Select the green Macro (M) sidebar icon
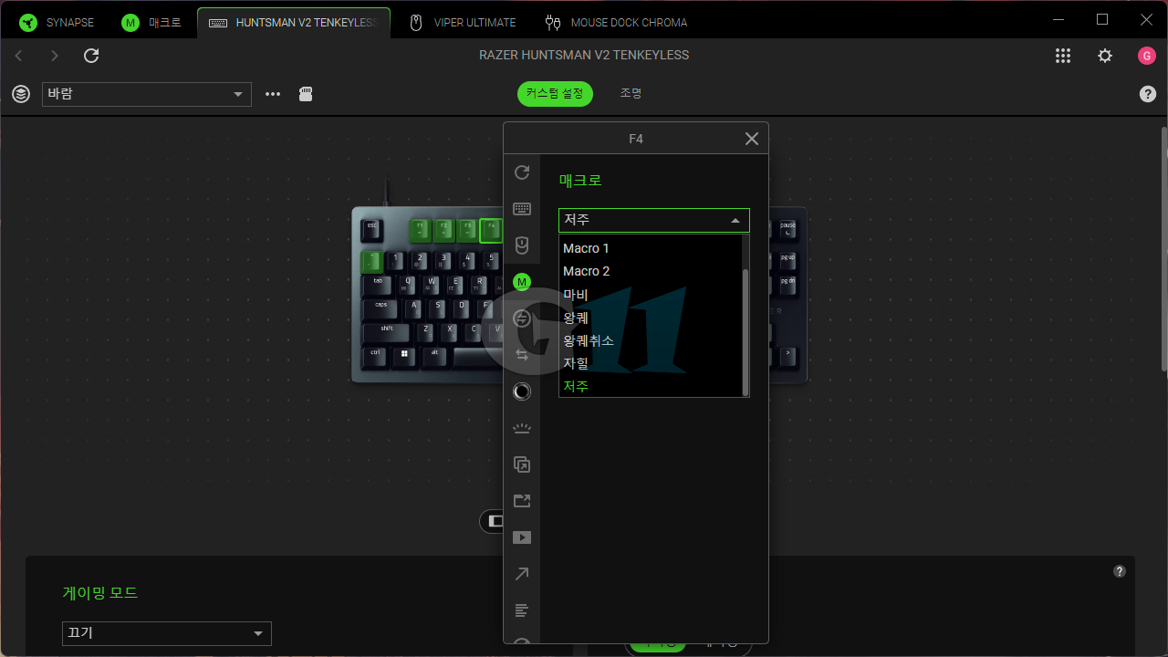 pos(522,282)
